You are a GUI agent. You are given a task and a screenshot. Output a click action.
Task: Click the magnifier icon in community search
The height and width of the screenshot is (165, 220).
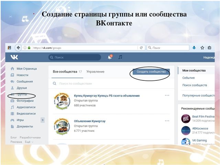[x=54, y=84]
